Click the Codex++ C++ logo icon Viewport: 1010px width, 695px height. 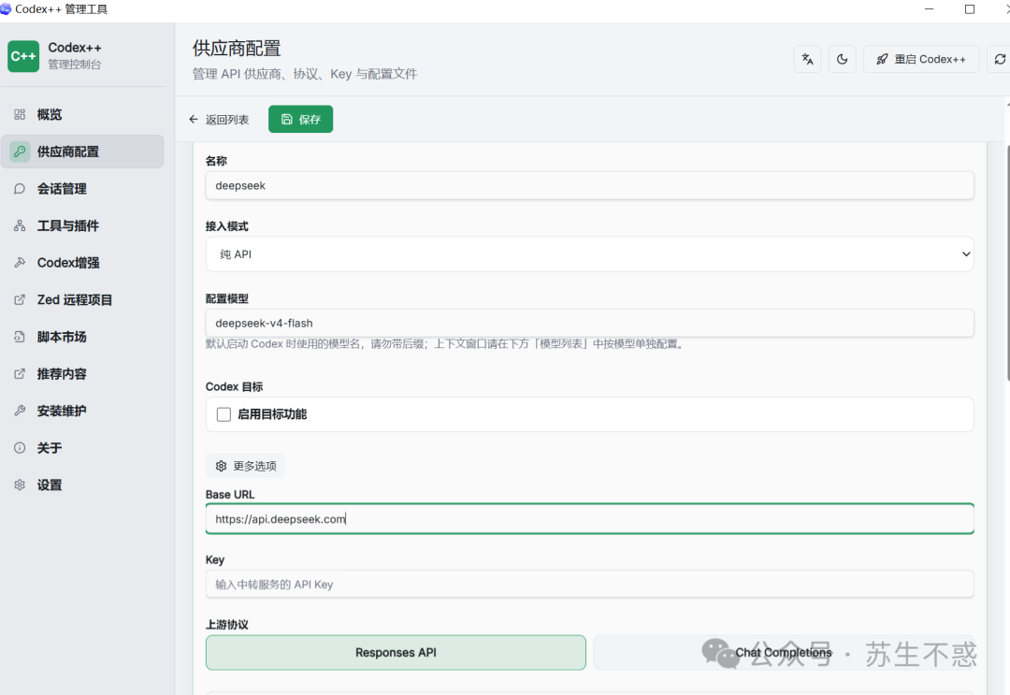(23, 56)
